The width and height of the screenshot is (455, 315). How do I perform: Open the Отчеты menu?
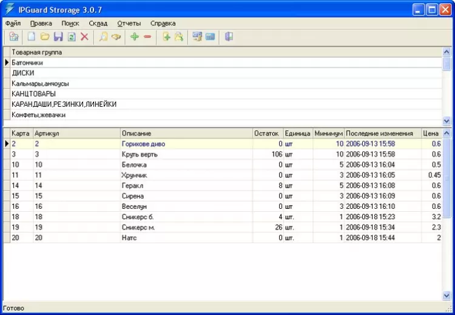(129, 23)
